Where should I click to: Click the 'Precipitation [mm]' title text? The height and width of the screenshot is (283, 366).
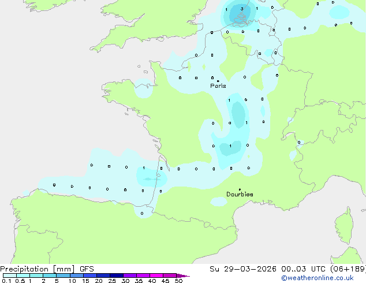click(38, 269)
